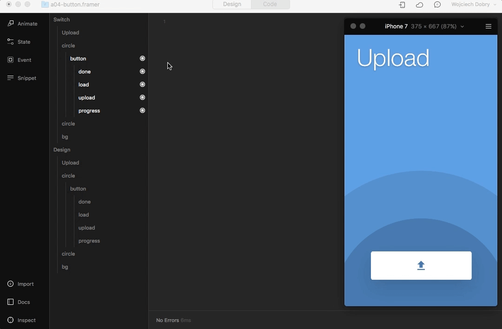The width and height of the screenshot is (502, 329).
Task: Select Upload layer under Switch
Action: coord(71,33)
